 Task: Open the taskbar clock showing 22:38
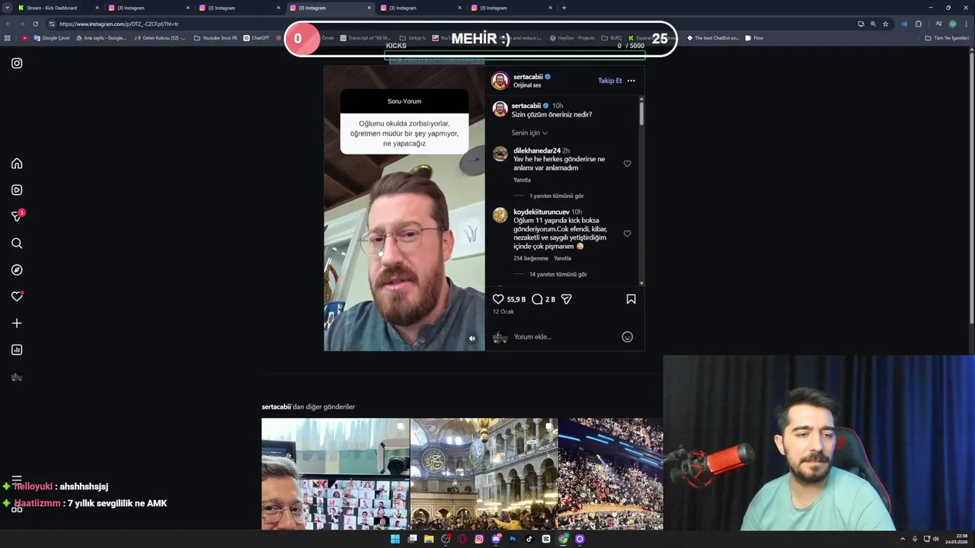click(x=956, y=539)
